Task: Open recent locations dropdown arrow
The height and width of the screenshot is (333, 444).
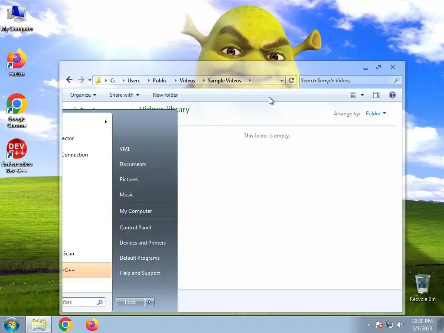Action: 90,80
